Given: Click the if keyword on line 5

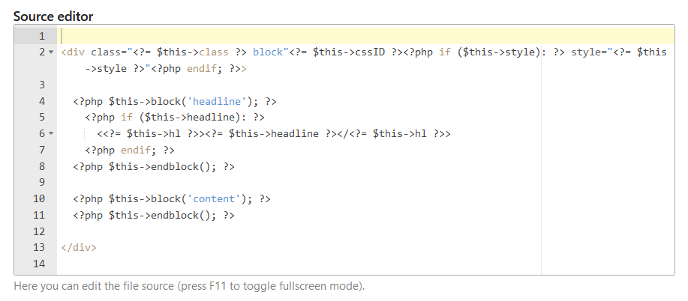Looking at the screenshot, I should click(x=127, y=118).
